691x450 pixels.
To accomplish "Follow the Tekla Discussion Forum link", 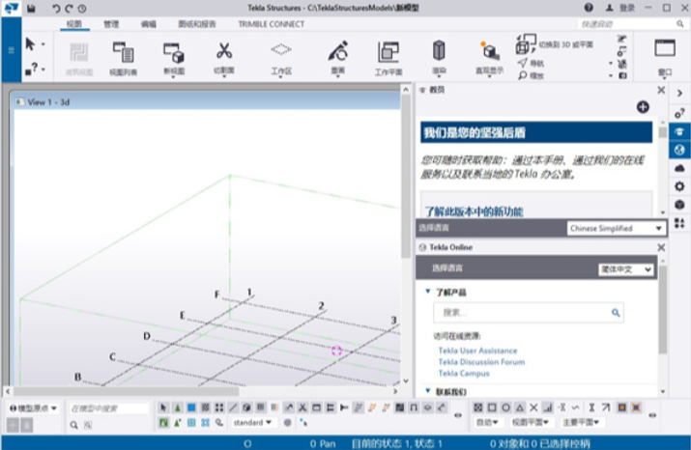I will (481, 362).
